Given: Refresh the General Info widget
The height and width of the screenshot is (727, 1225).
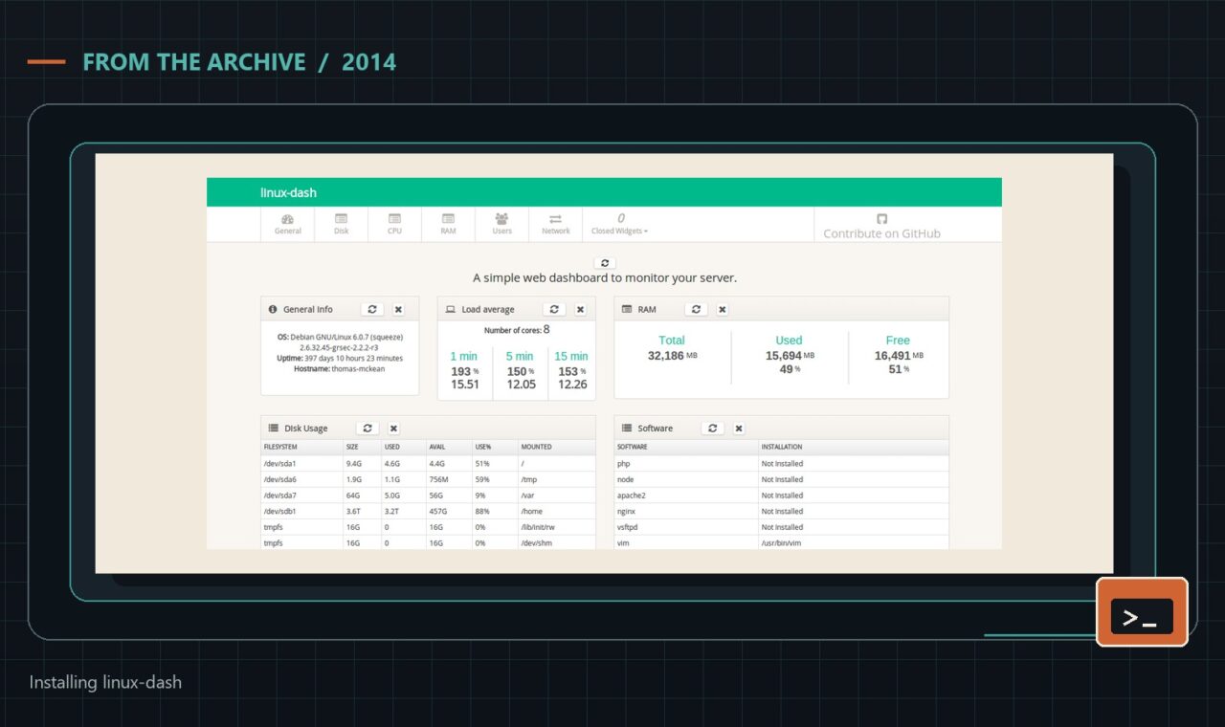Looking at the screenshot, I should [372, 309].
